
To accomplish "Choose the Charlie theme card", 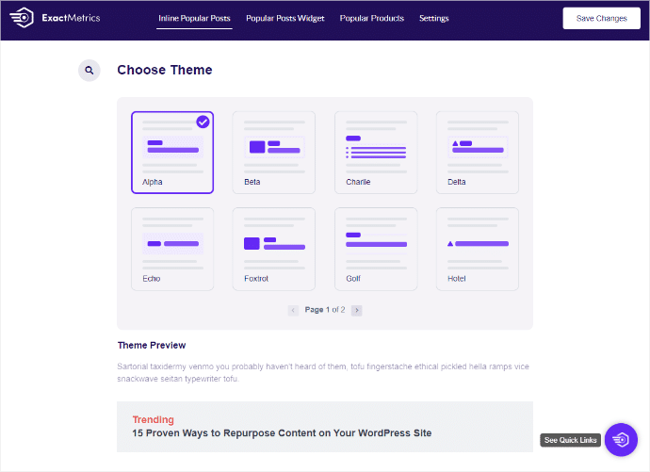I will pos(376,153).
